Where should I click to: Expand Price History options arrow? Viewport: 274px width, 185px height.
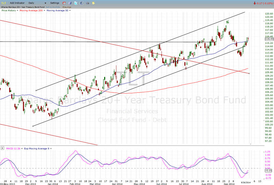click(17, 11)
